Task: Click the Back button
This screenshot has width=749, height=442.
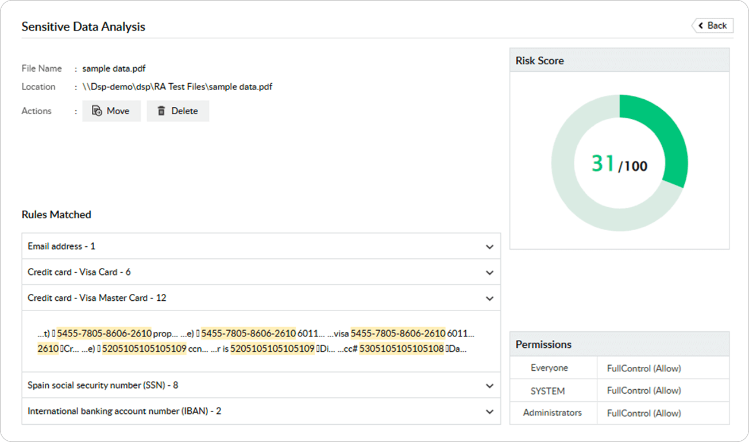Action: [x=712, y=25]
